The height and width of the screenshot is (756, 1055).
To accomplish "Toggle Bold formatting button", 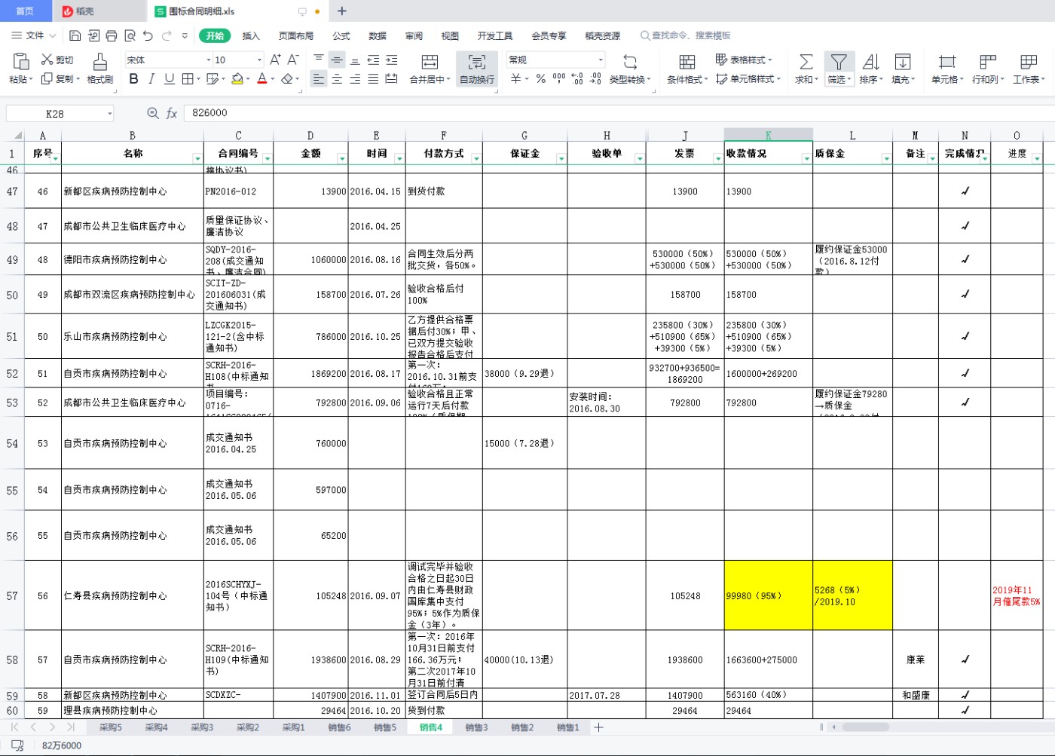I will pyautogui.click(x=133, y=78).
